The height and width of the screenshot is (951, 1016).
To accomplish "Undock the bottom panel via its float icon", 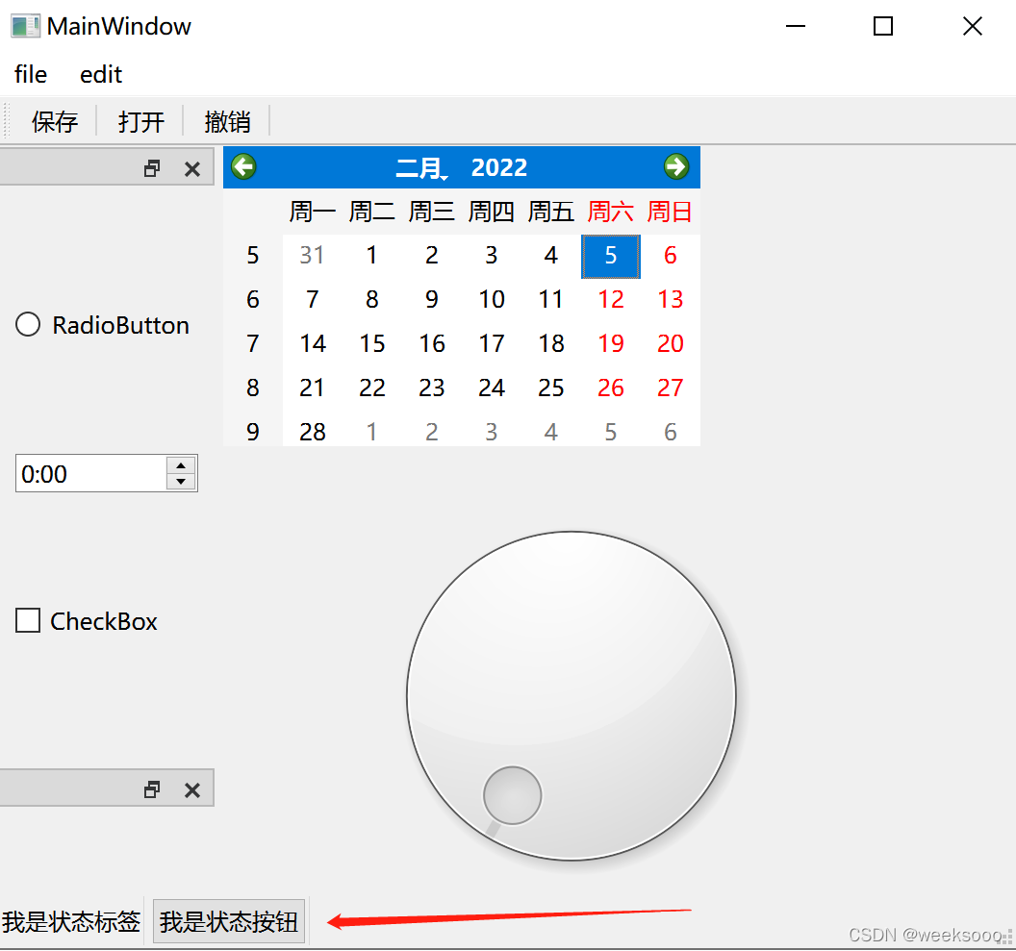I will click(x=151, y=788).
